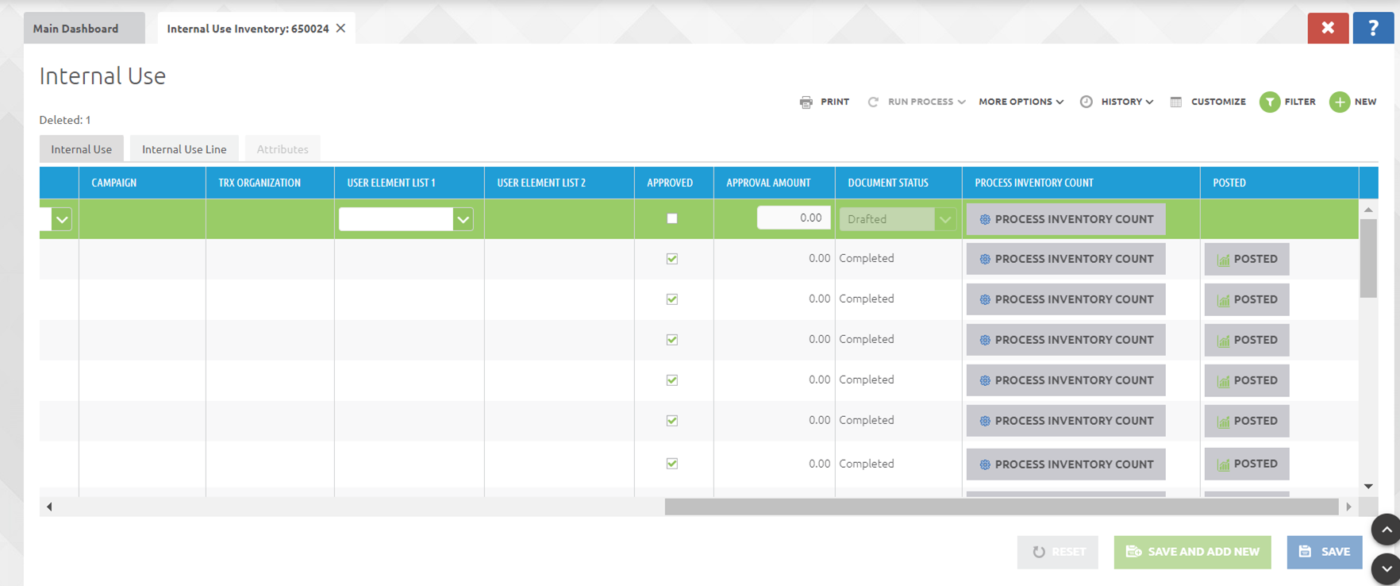Click the scroll-down circular arrow icon
This screenshot has width=1400, height=586.
tap(1386, 569)
